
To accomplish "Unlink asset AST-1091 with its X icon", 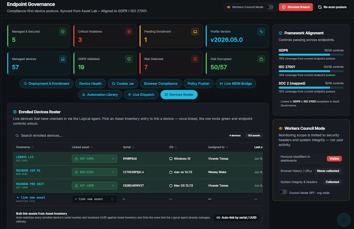I will 113,159.
